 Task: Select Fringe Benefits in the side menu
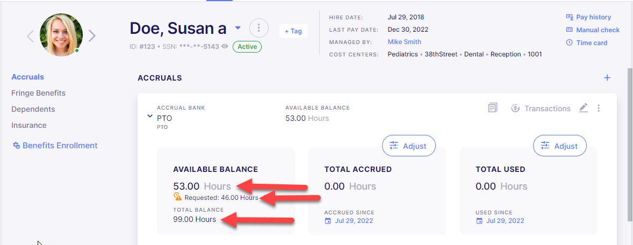[x=38, y=93]
